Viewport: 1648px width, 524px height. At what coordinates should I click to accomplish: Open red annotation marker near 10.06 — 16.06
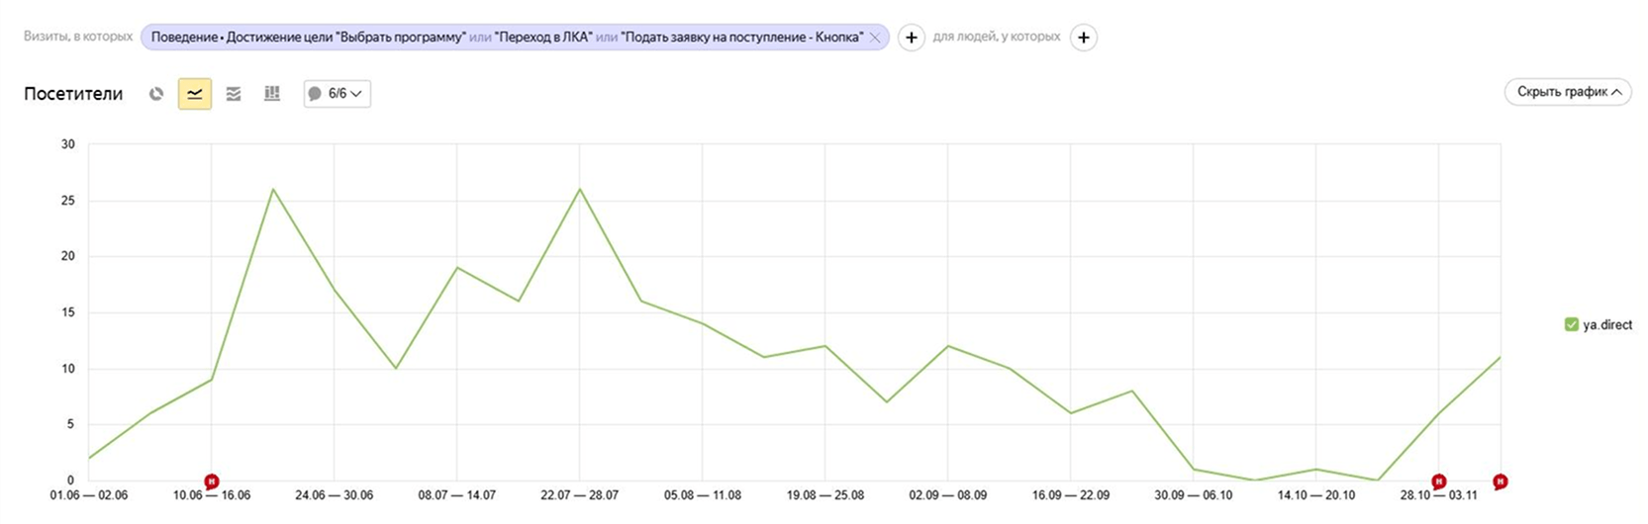click(211, 481)
